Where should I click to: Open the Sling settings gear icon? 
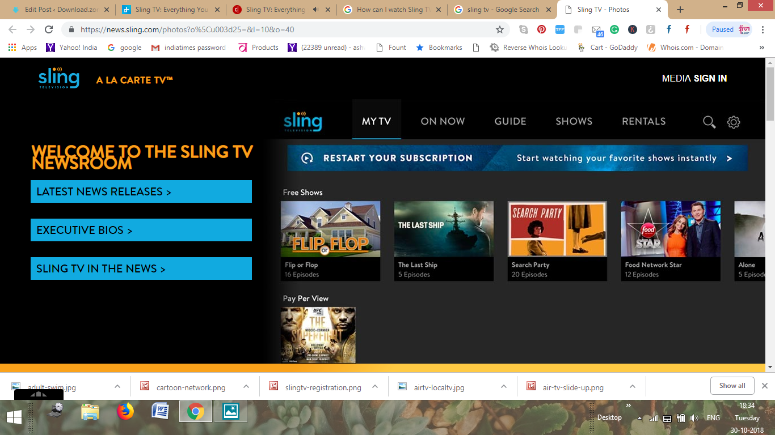(734, 122)
